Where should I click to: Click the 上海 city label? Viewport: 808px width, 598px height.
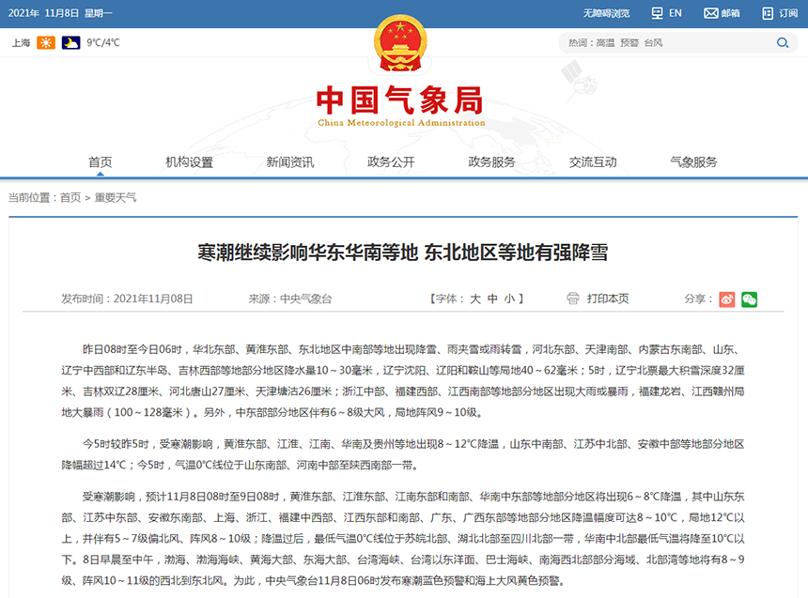click(21, 43)
